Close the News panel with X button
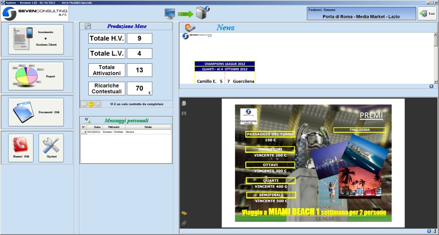 click(x=431, y=86)
